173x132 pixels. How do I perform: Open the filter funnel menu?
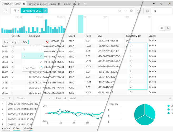pyautogui.click(x=16, y=11)
